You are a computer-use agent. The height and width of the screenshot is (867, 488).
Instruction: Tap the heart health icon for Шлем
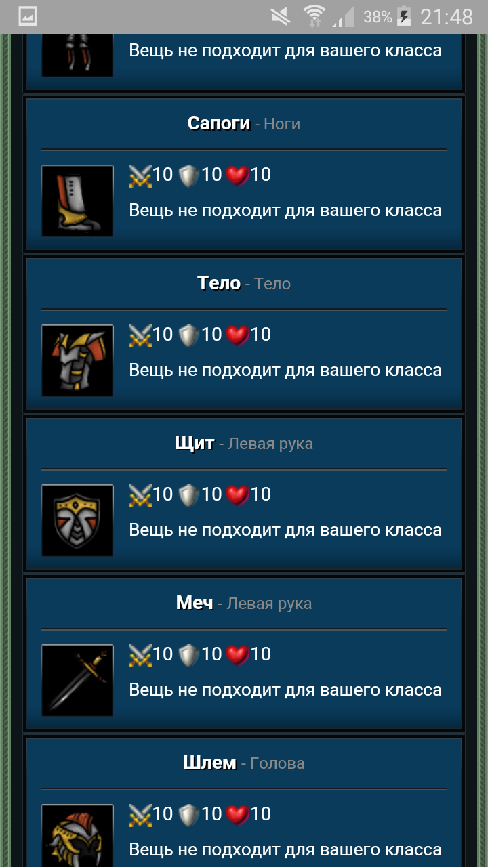tap(237, 815)
